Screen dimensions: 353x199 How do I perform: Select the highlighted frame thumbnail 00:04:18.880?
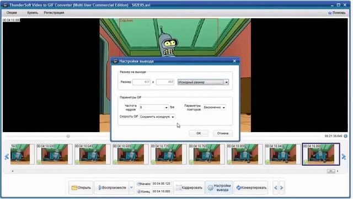pyautogui.click(x=321, y=154)
